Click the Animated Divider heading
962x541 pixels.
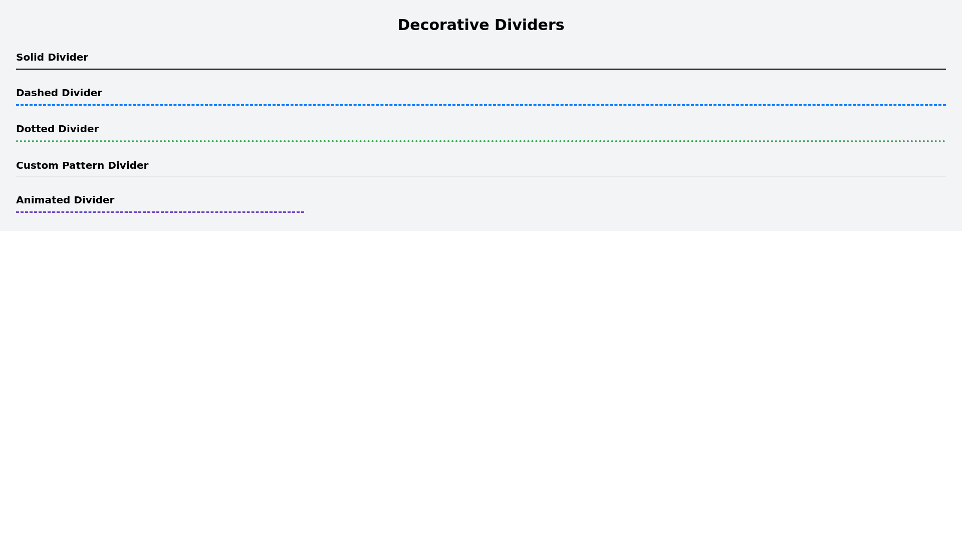tap(65, 200)
